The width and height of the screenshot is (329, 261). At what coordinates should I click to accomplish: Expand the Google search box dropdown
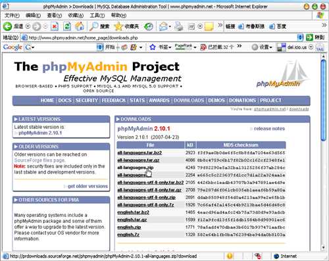coord(99,47)
